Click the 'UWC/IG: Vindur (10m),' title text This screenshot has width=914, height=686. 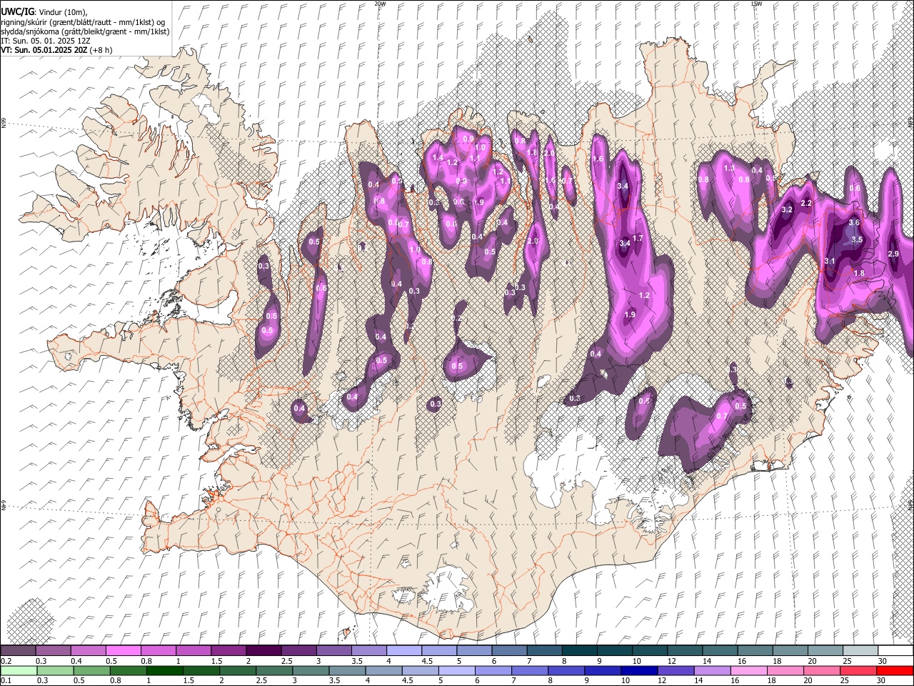coord(44,12)
